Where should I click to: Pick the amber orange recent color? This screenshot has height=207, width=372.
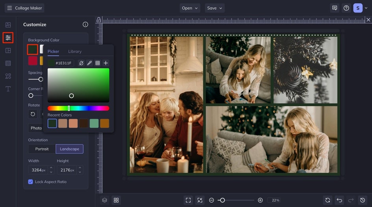click(x=104, y=124)
